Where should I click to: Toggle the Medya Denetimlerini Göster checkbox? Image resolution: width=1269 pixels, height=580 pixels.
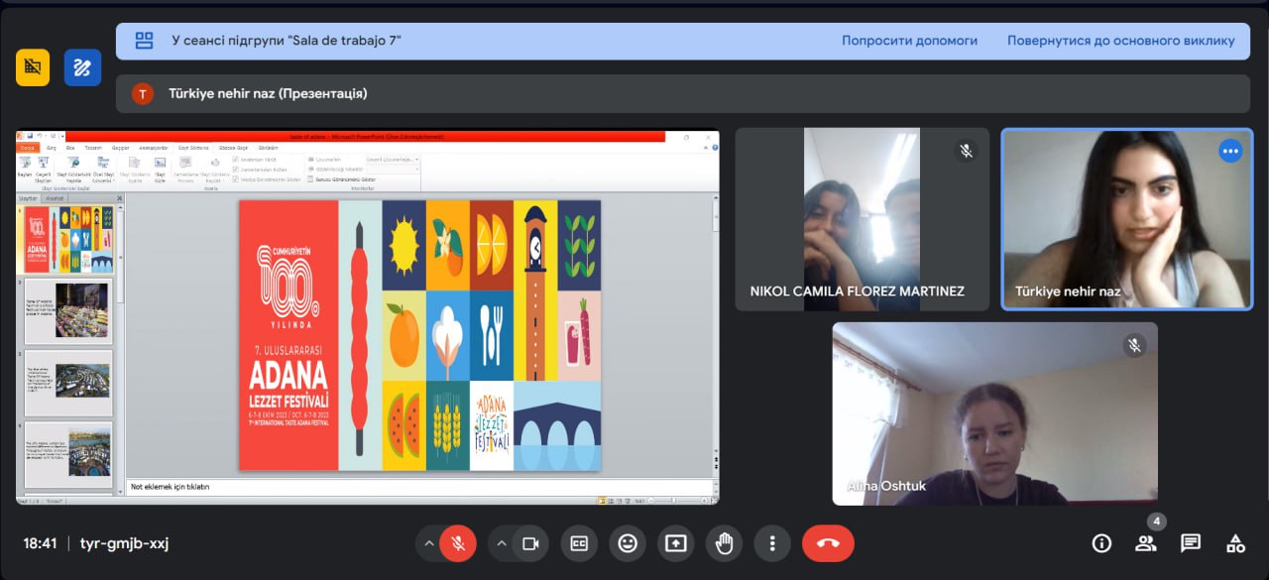235,178
